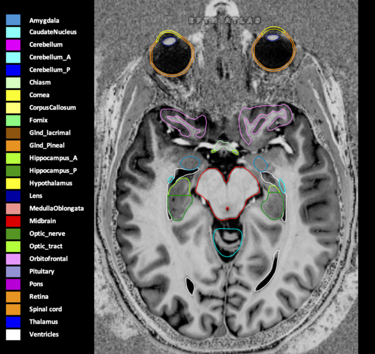Screen dimensions: 375x354
Task: Click the Orbitofrontal color swatch
Action: tap(13, 259)
